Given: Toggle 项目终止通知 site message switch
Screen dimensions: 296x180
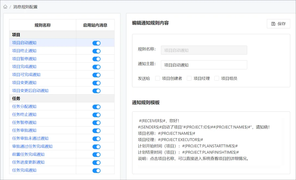Looking at the screenshot, I should coord(96,51).
